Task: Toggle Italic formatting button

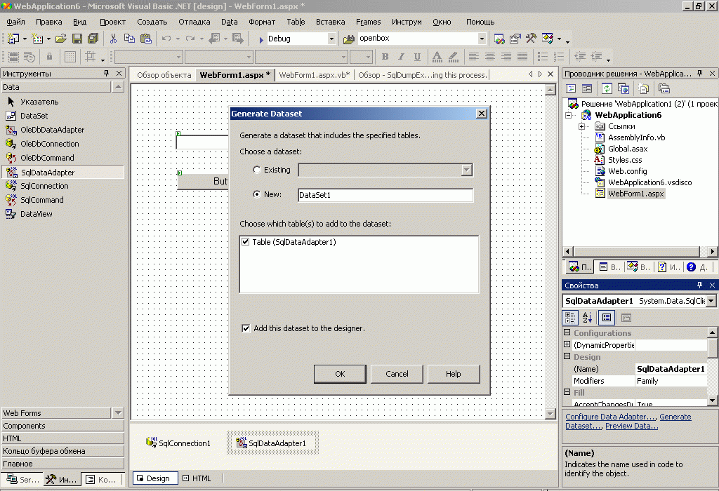Action: [401, 57]
